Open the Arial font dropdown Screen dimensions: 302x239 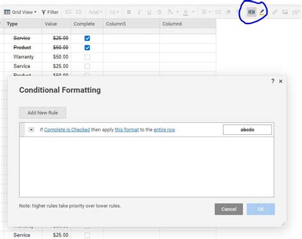click(96, 12)
